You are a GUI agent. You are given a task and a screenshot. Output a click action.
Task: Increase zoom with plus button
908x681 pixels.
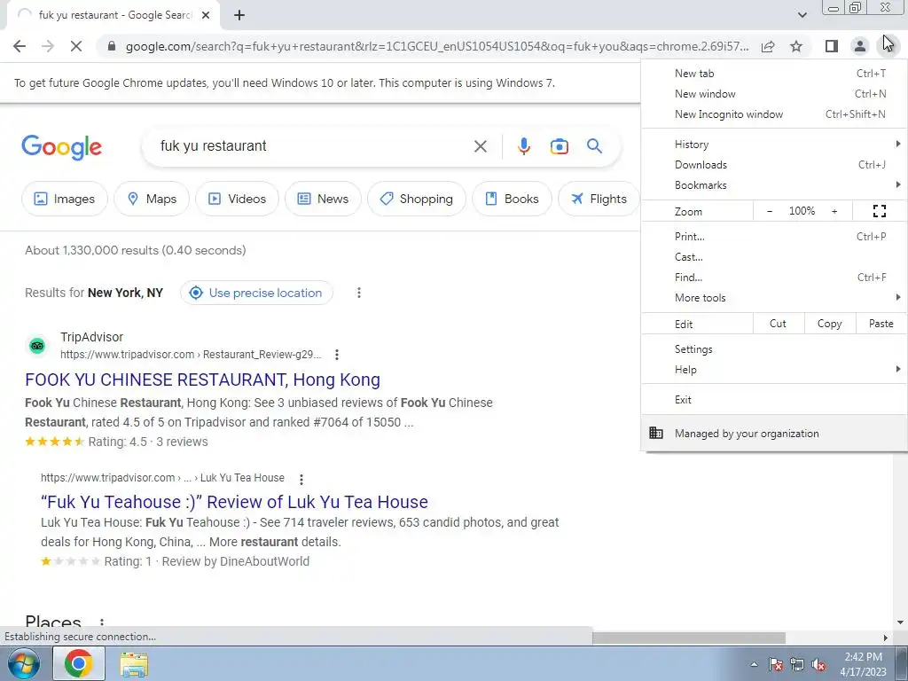point(834,211)
